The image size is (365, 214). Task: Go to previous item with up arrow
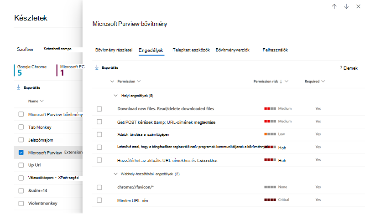334,6
